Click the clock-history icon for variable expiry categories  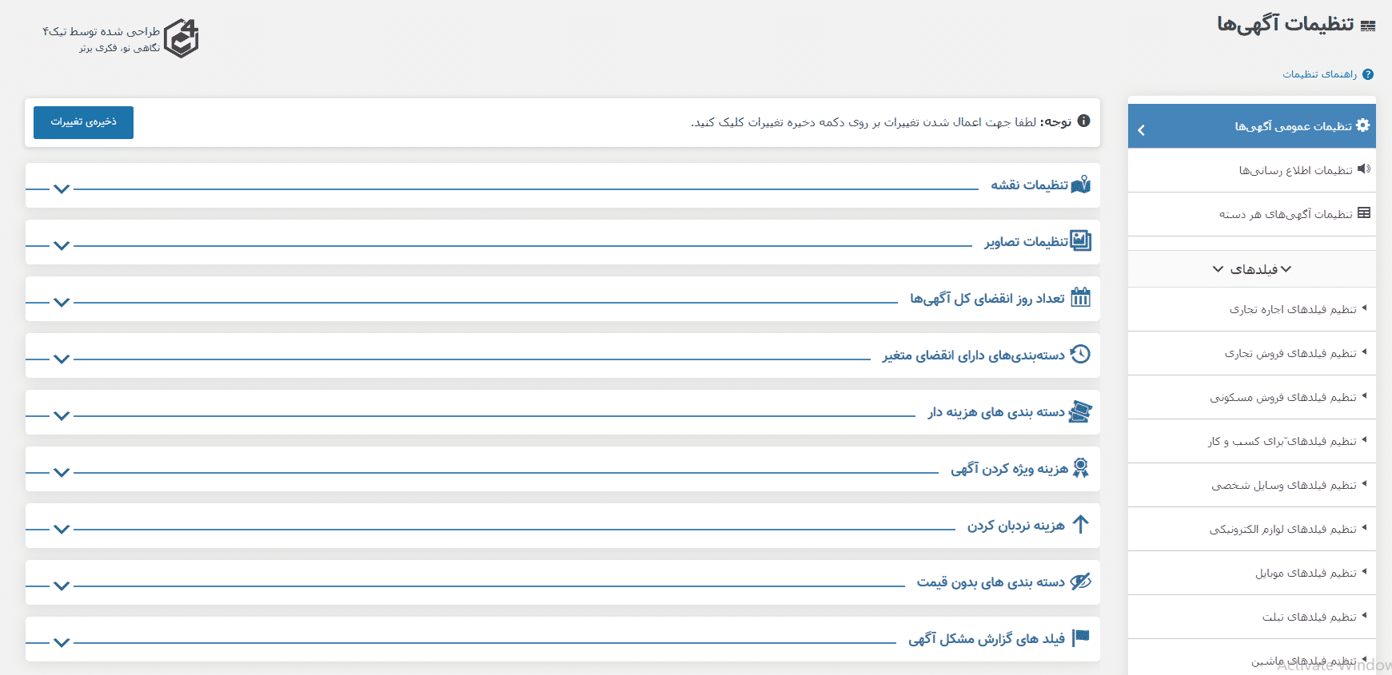(x=1081, y=354)
